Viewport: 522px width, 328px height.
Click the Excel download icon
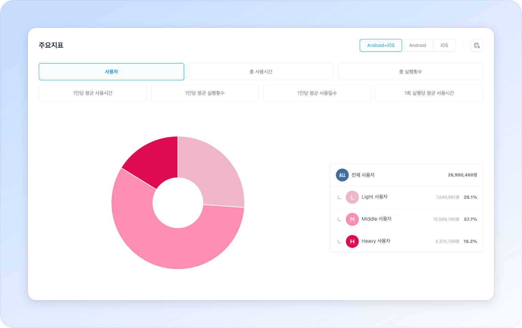[x=476, y=46]
